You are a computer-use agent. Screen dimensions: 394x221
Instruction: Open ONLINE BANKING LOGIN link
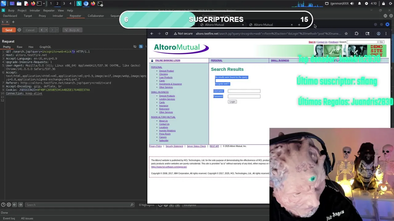point(167,60)
